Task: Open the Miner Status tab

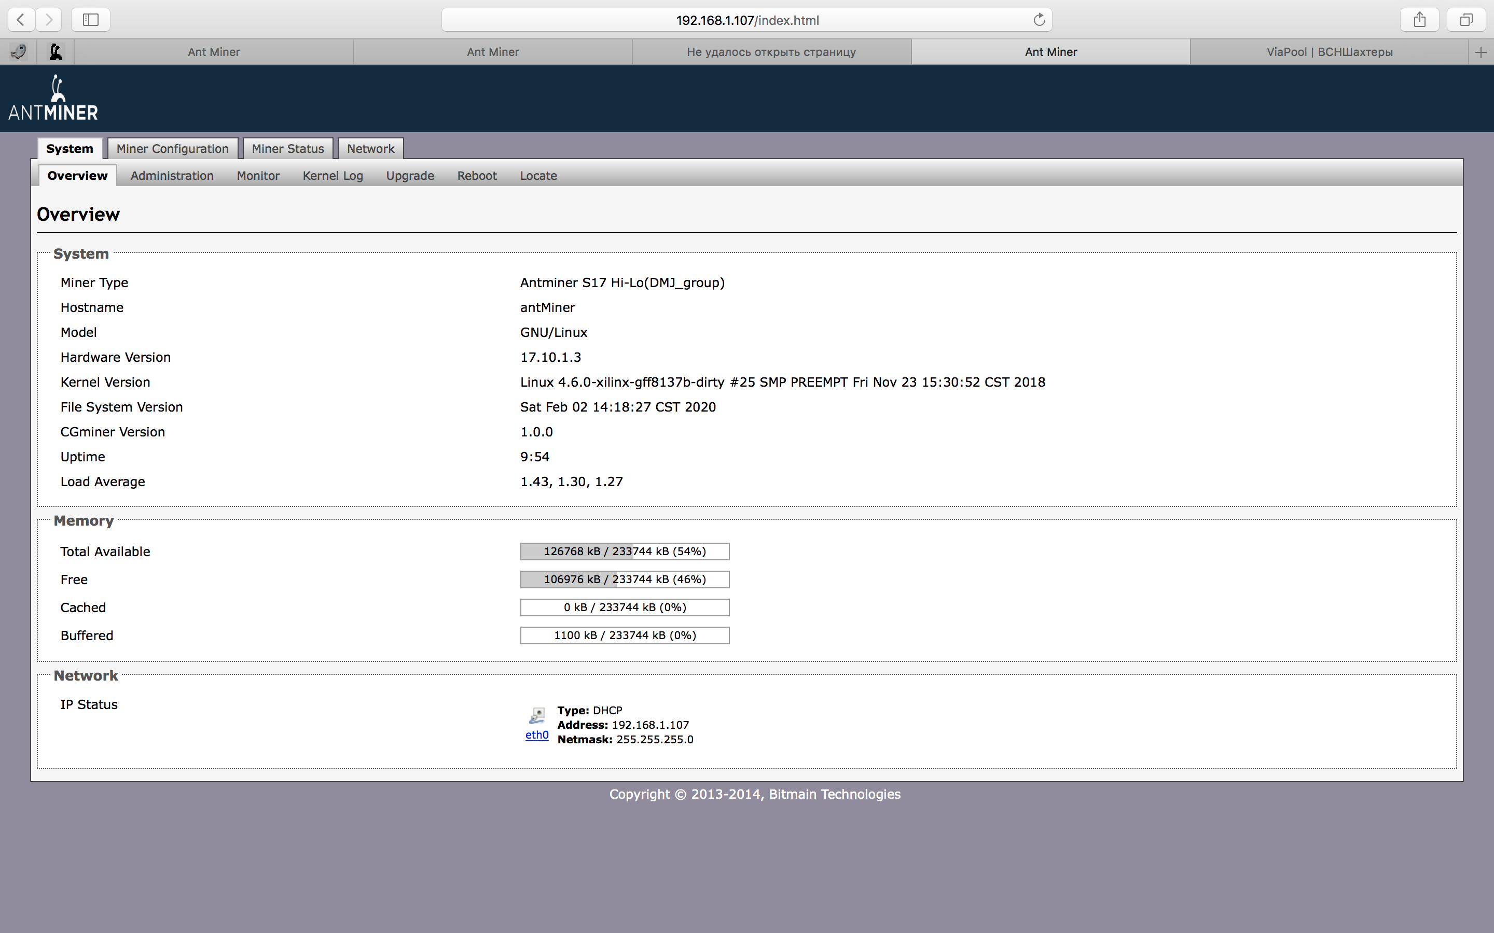Action: (288, 149)
